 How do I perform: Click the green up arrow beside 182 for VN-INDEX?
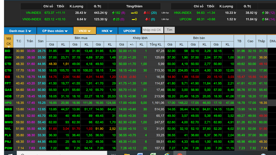(113, 13)
